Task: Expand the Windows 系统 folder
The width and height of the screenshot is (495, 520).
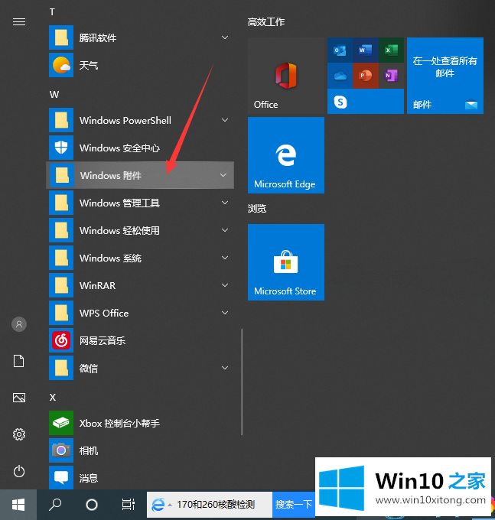Action: click(x=141, y=258)
